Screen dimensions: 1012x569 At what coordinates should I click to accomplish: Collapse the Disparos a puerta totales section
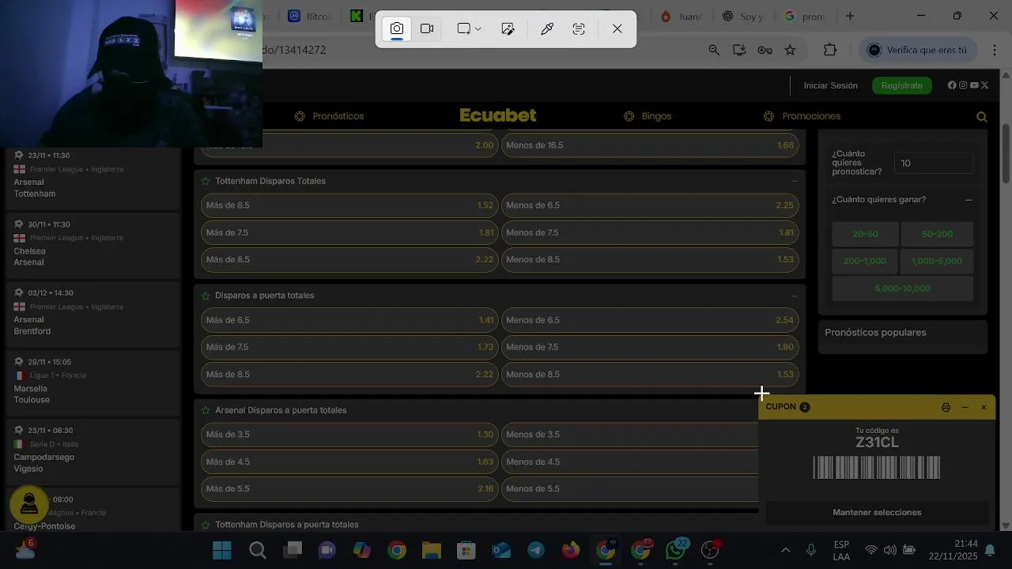coord(794,296)
